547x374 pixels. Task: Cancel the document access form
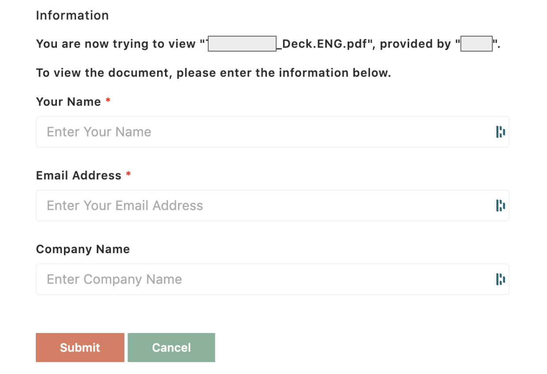tap(171, 348)
